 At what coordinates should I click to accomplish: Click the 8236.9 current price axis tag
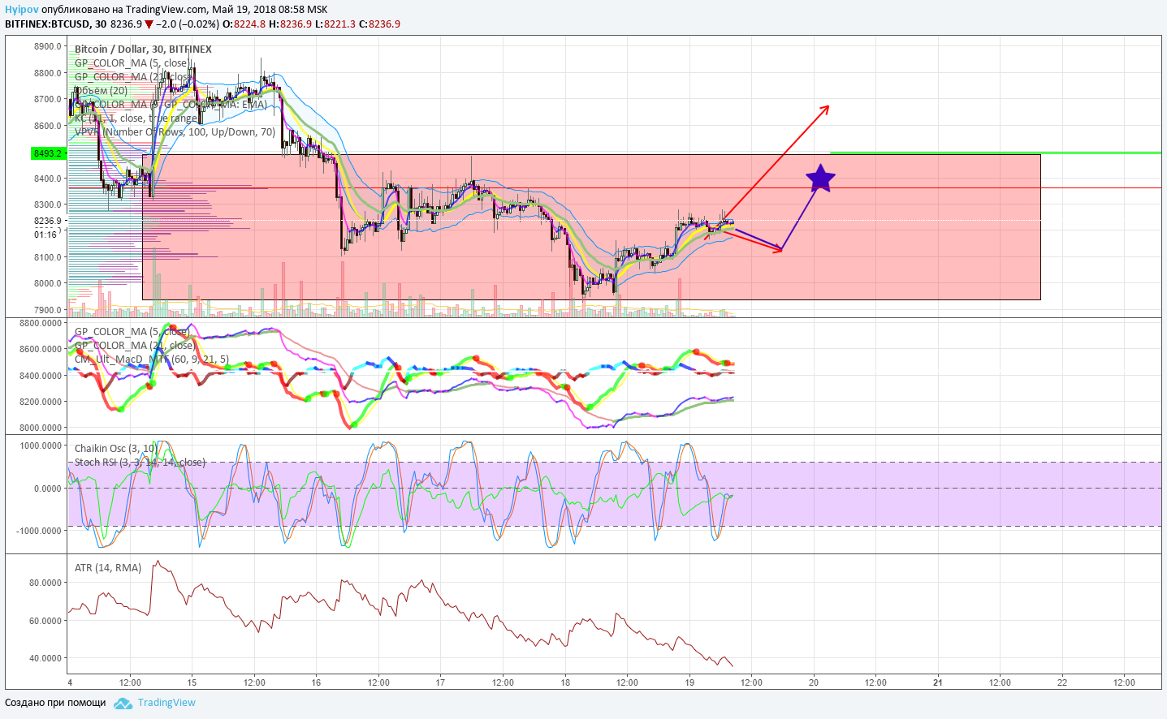click(48, 221)
